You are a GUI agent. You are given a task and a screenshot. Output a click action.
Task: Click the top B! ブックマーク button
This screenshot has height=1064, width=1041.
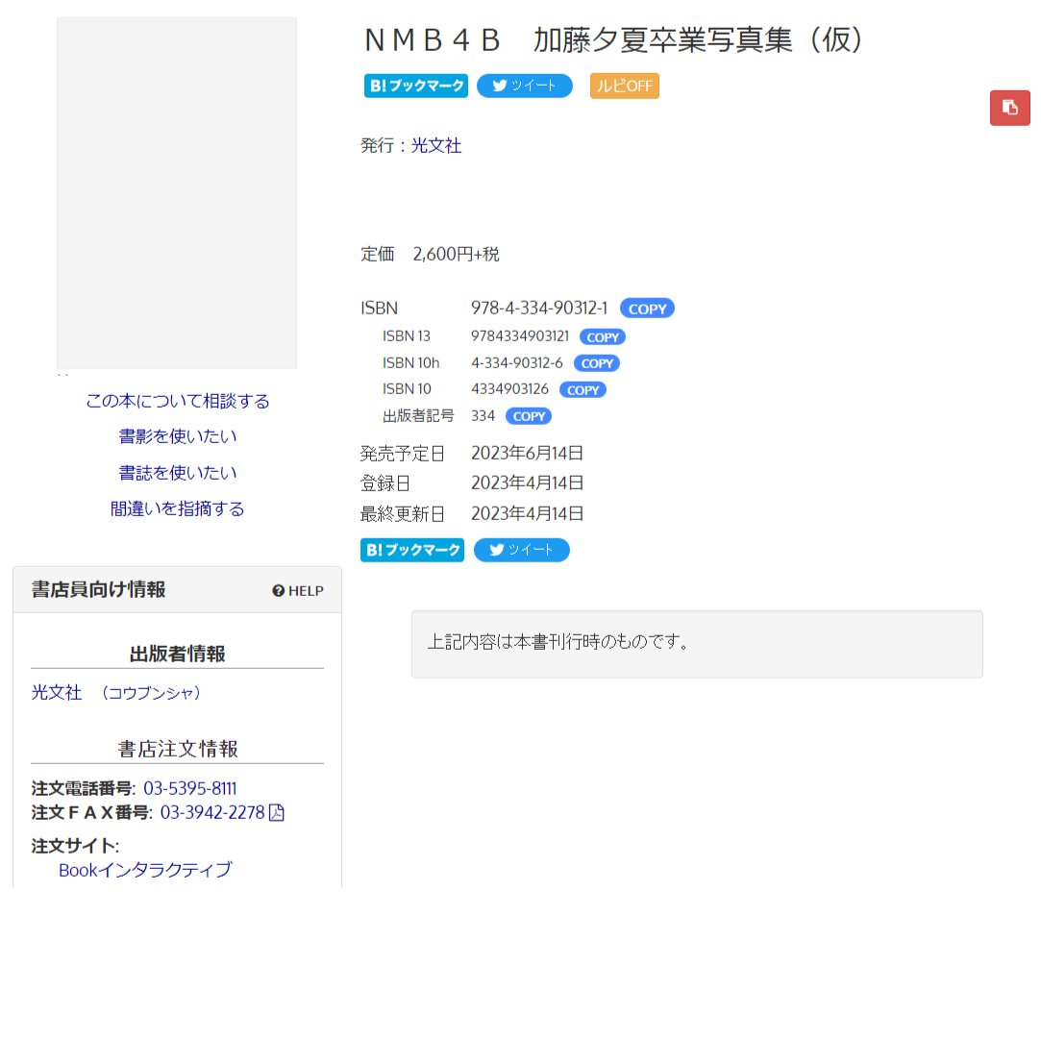(416, 87)
